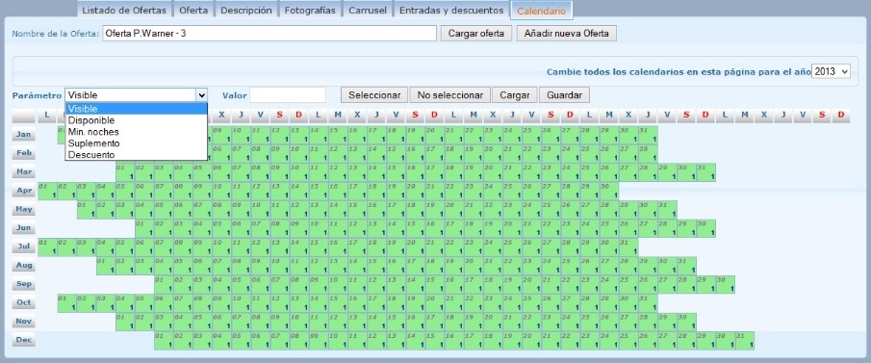
Task: Toggle the day 01 cell in May row
Action: click(87, 210)
